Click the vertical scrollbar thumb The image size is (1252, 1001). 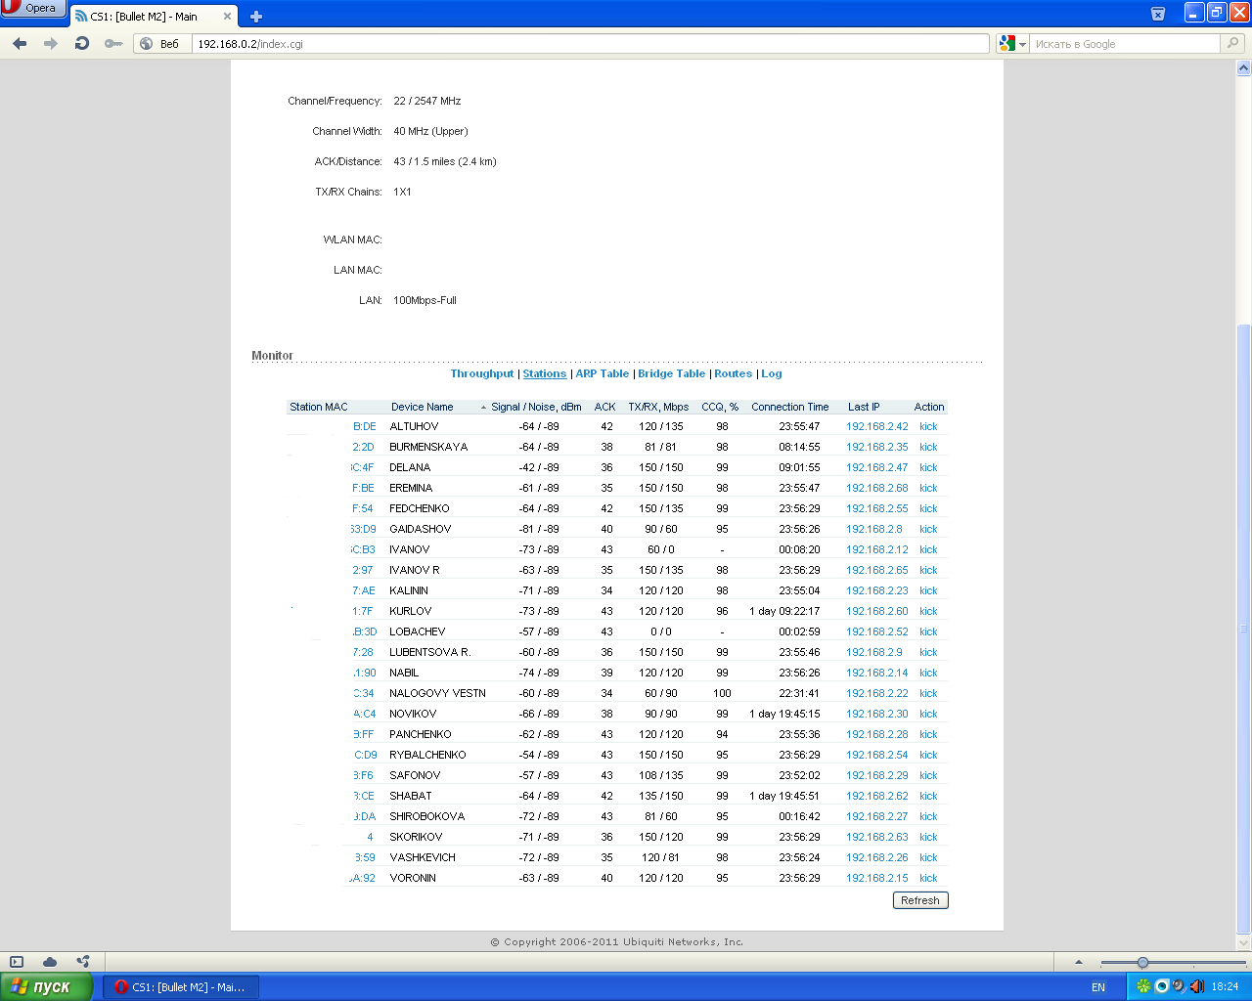tap(1244, 629)
